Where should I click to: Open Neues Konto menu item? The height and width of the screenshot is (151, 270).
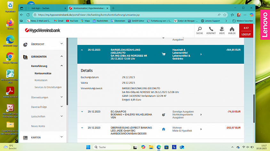38,126
